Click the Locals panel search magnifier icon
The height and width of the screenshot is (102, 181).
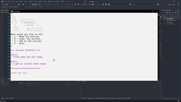pyautogui.click(x=20, y=83)
